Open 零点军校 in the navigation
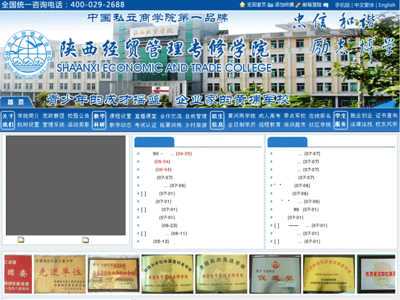The height and width of the screenshot is (300, 400). click(295, 116)
